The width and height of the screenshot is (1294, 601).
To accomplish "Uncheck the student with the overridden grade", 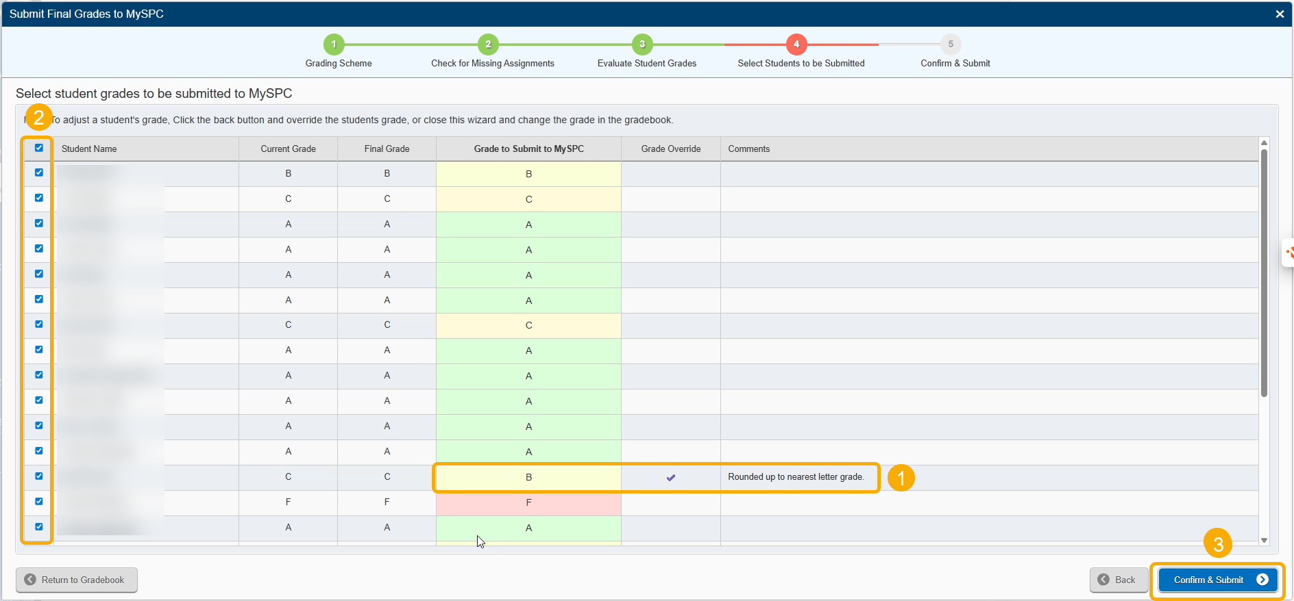I will pyautogui.click(x=39, y=476).
